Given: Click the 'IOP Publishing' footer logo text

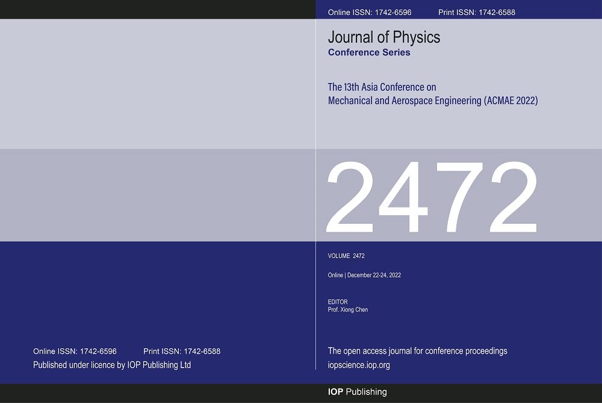Looking at the screenshot, I should click(x=358, y=392).
